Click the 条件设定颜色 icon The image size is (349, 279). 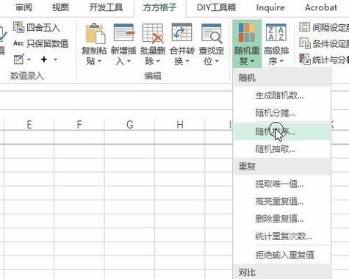[305, 43]
